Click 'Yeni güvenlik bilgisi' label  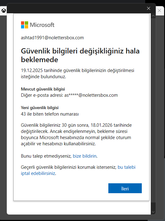pos(40,108)
